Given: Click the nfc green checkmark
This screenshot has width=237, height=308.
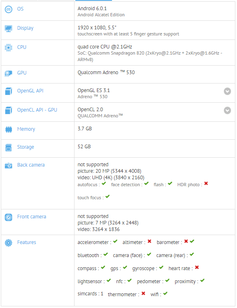Looking at the screenshot, I should pyautogui.click(x=129, y=280).
